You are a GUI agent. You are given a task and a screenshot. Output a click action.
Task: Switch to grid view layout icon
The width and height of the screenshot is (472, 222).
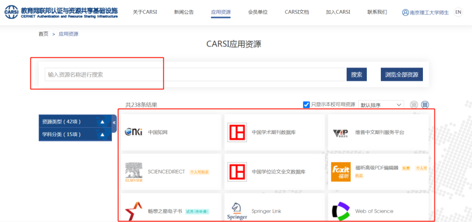425,105
